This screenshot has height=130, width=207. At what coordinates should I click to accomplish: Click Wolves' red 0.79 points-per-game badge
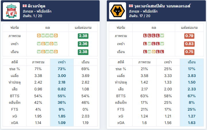189,36
